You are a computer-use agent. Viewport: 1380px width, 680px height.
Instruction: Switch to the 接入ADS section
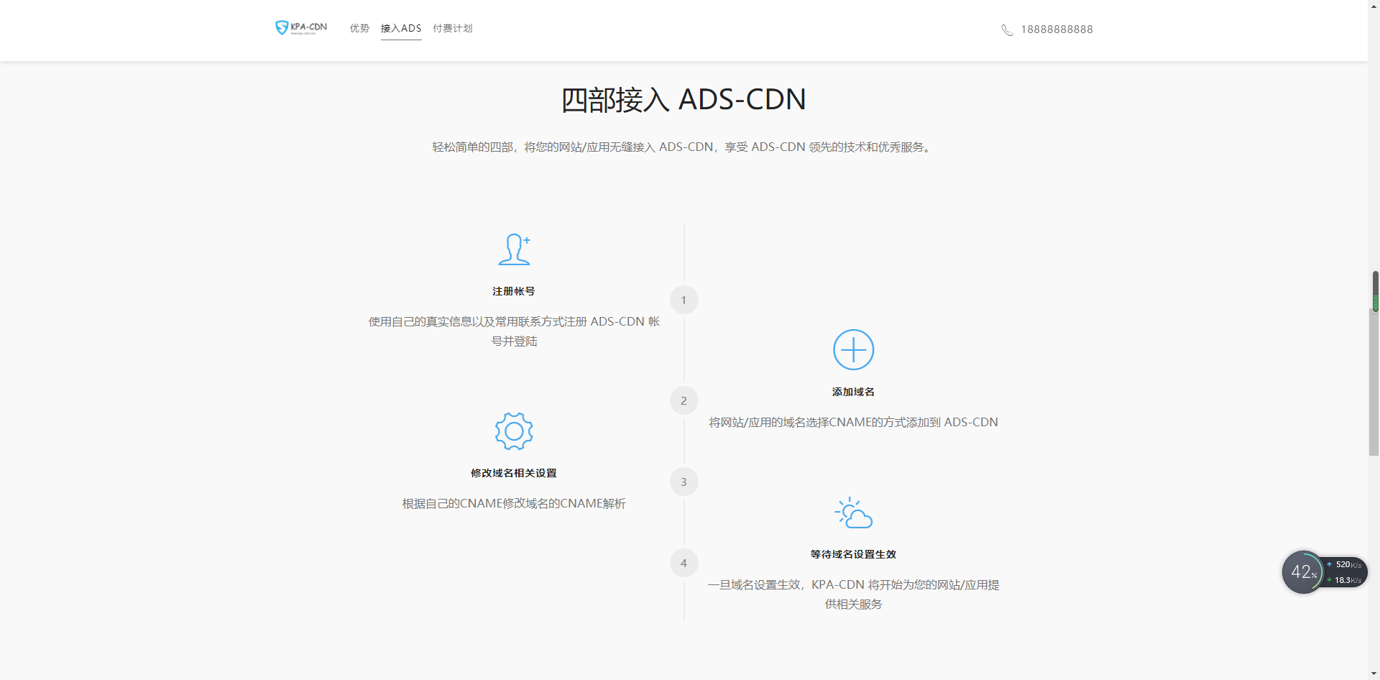click(x=401, y=29)
